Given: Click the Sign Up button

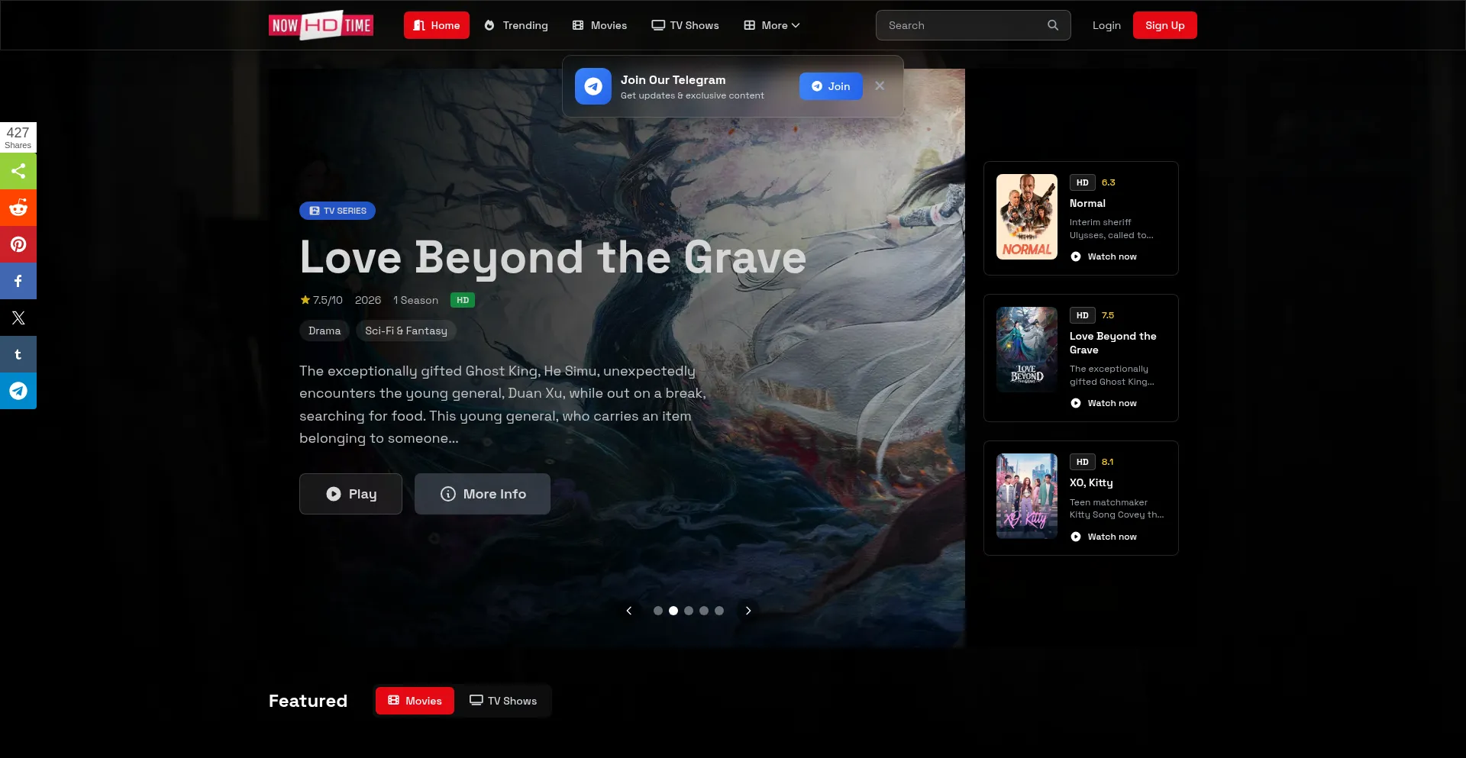Looking at the screenshot, I should click(1165, 25).
